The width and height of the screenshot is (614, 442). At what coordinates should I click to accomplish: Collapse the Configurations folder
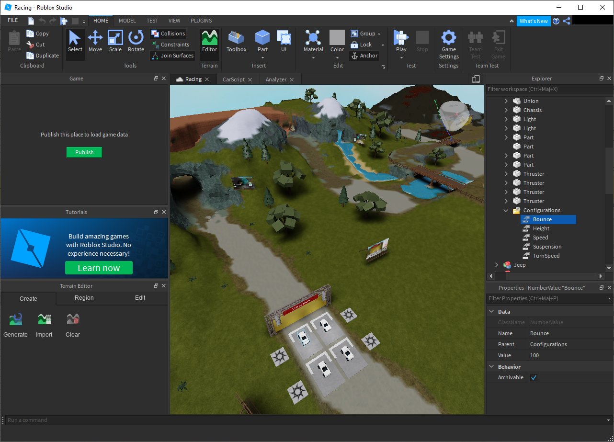pos(506,210)
